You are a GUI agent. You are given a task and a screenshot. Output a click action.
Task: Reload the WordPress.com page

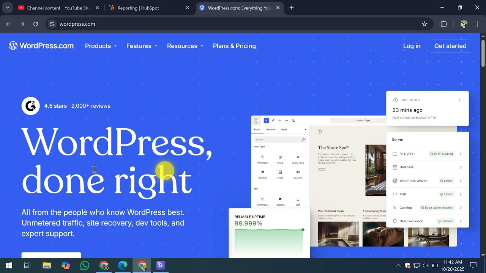pyautogui.click(x=36, y=24)
